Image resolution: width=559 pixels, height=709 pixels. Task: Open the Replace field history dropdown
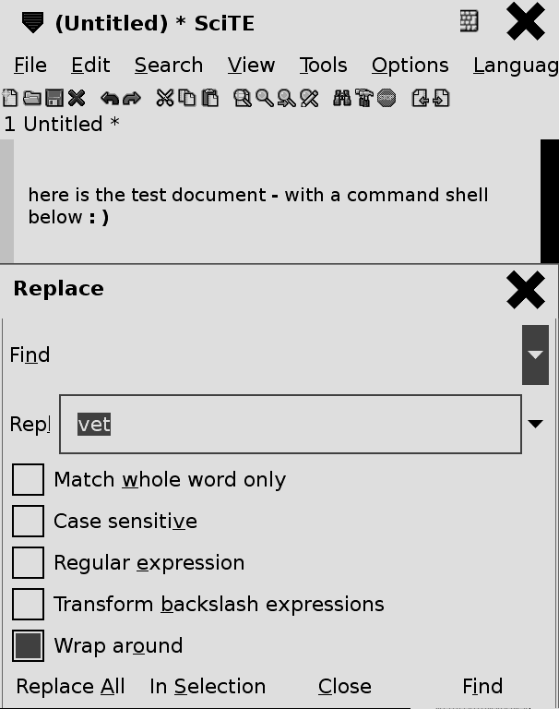point(535,425)
